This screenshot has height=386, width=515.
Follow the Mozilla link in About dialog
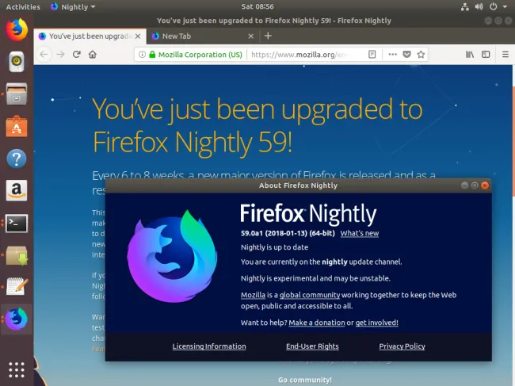tap(253, 295)
